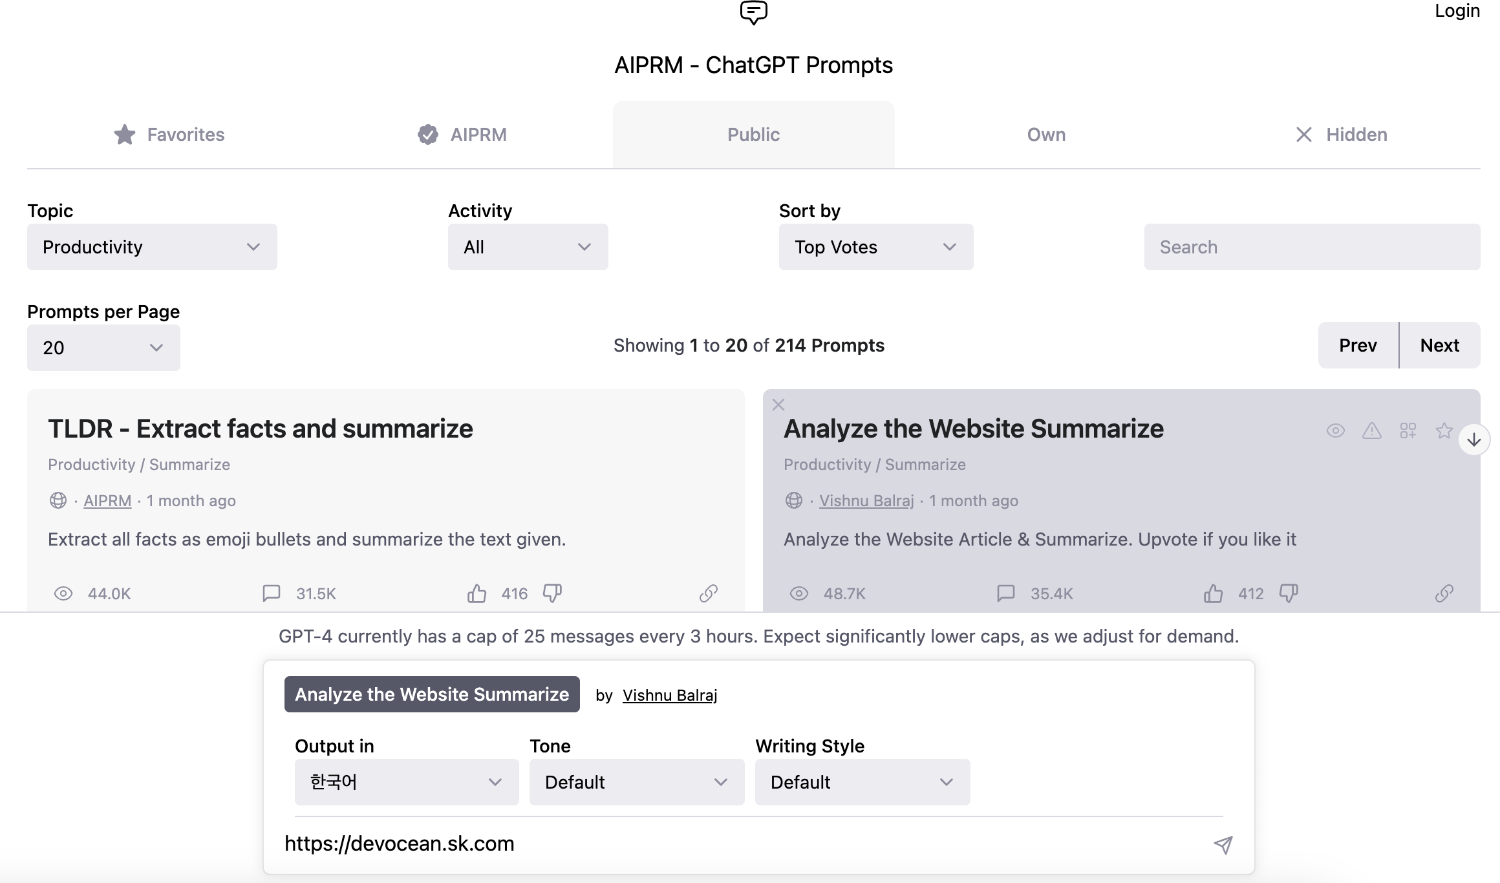Focus the message box containing devocean.sk.com URL
The image size is (1500, 883).
tap(744, 844)
